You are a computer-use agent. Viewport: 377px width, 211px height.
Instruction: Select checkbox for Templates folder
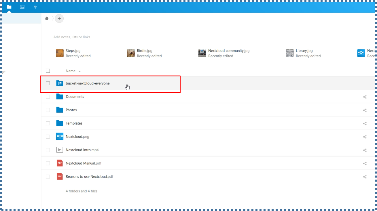coord(48,123)
